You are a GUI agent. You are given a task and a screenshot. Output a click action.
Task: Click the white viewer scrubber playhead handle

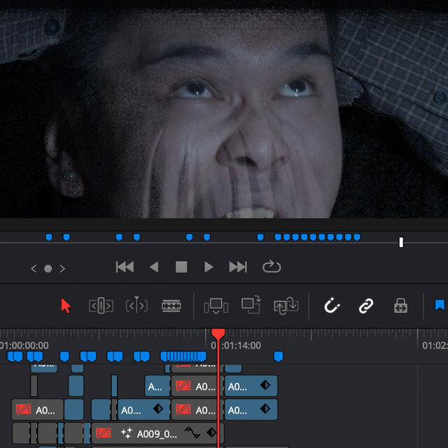(x=401, y=242)
